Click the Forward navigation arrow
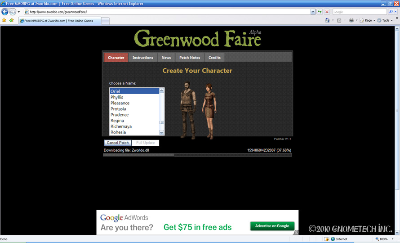 (13, 12)
